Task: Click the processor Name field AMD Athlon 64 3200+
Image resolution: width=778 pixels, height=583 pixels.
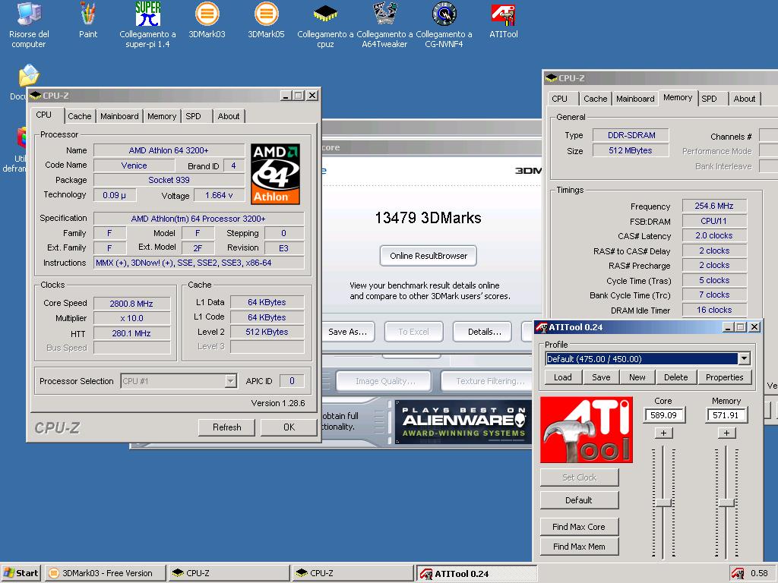Action: [x=169, y=150]
